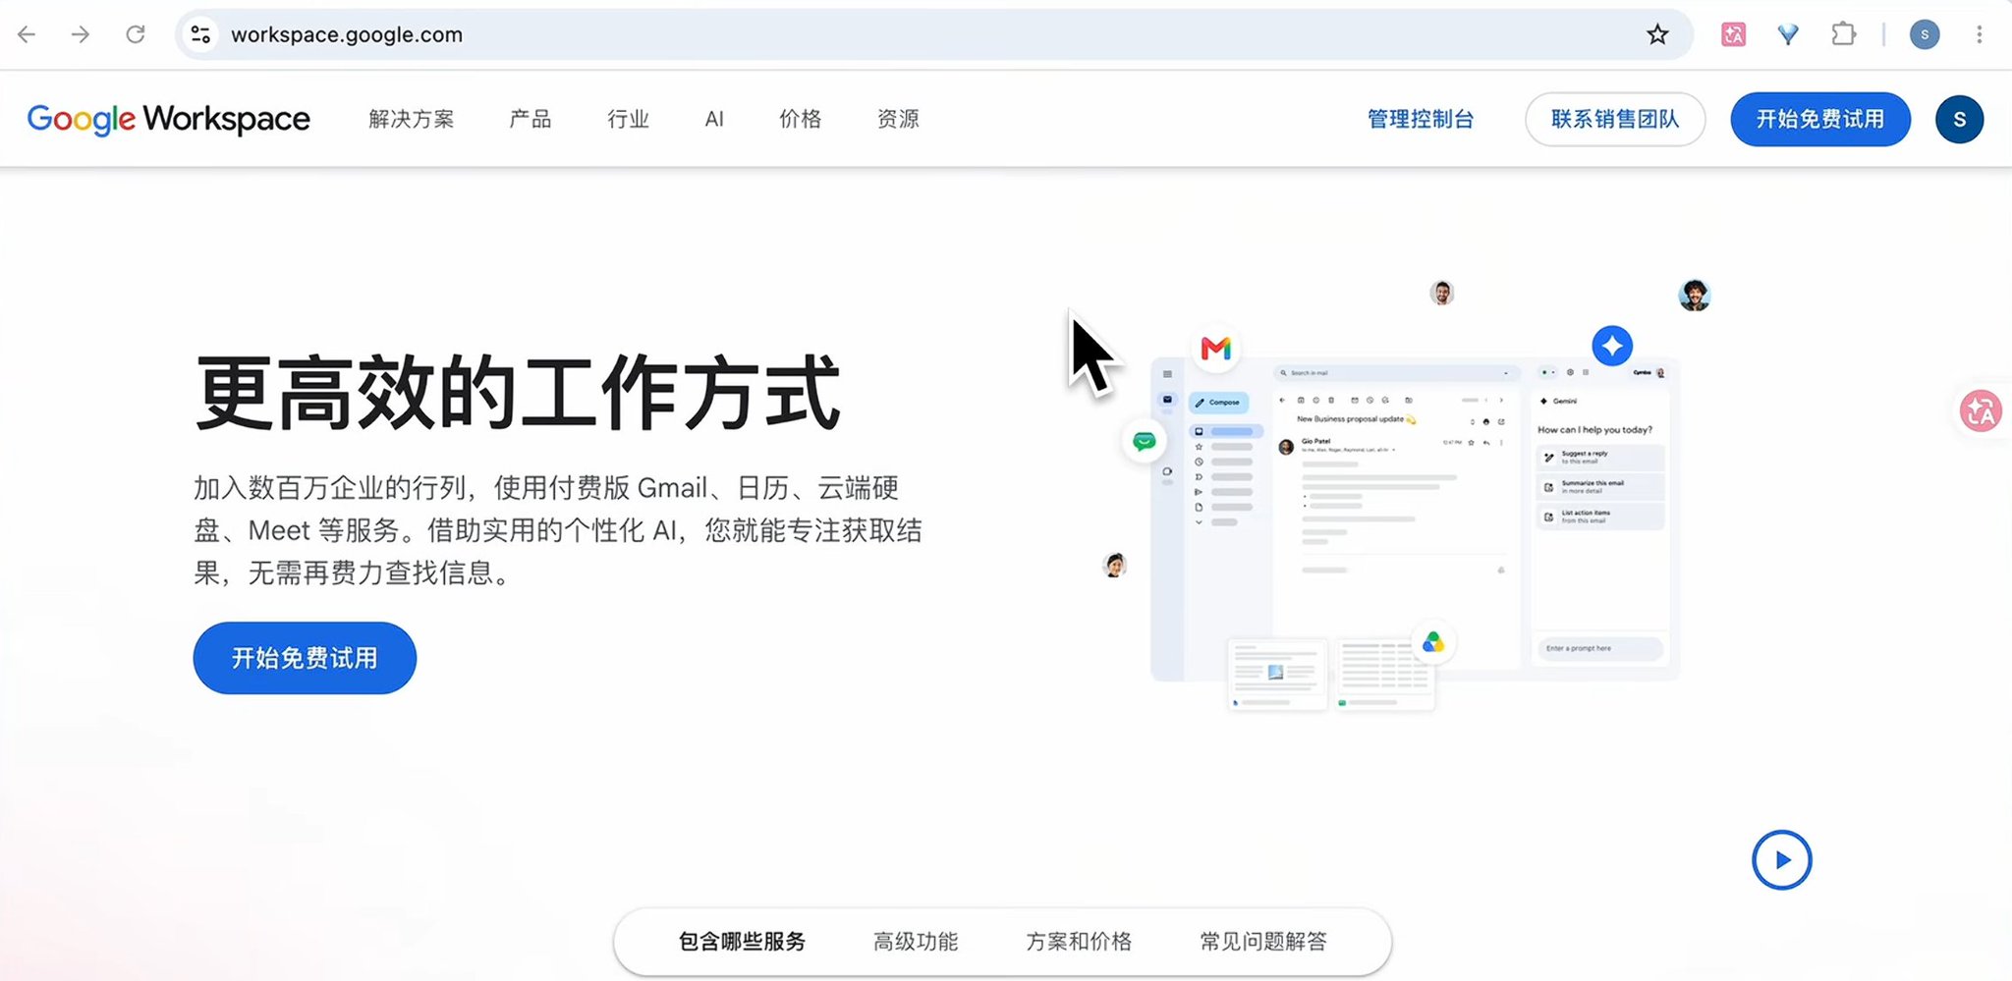The height and width of the screenshot is (981, 2012).
Task: Click 'List action items' option in Gemini panel
Action: (x=1599, y=516)
